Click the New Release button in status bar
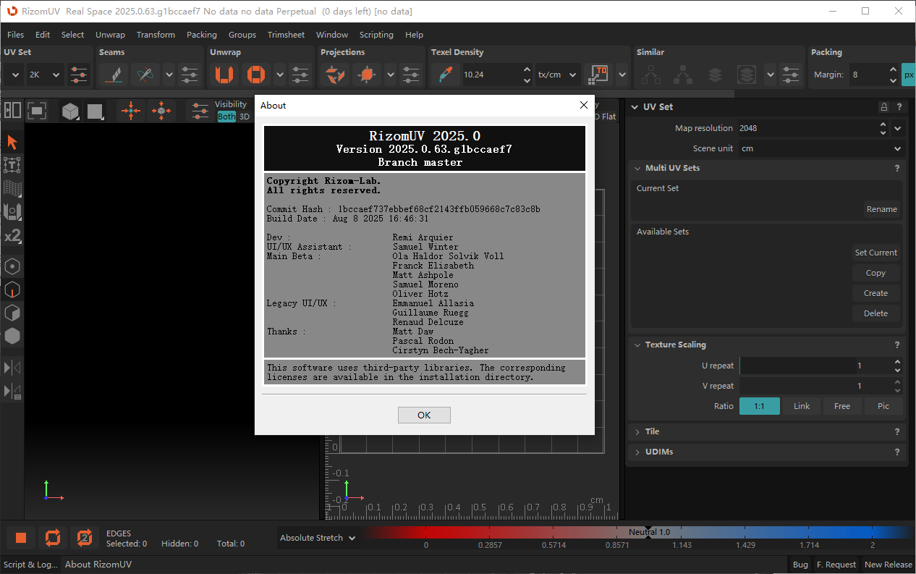916x574 pixels. (x=888, y=565)
